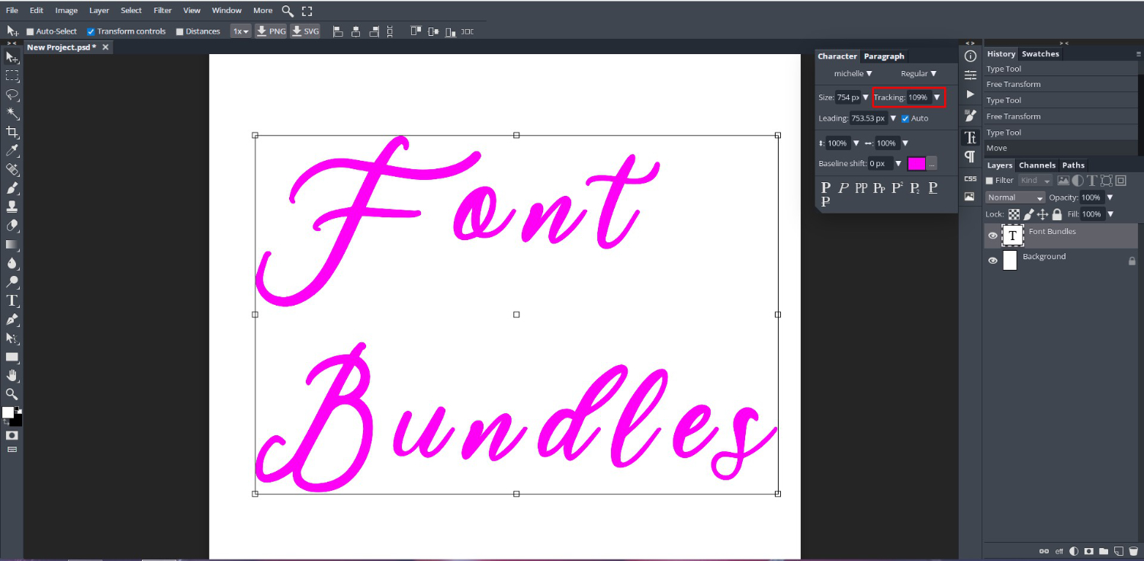
Task: Select the Lasso tool
Action: coord(12,95)
